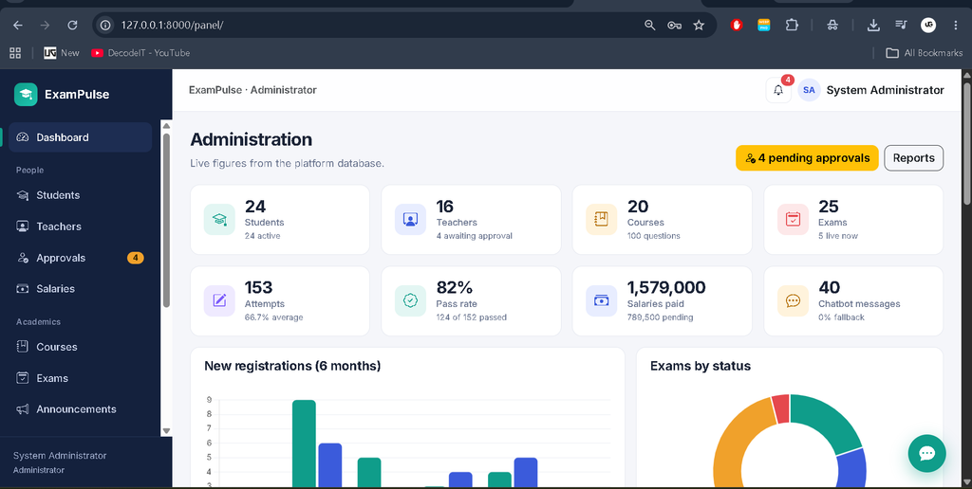Open Courses in the sidebar
Image resolution: width=972 pixels, height=489 pixels.
(x=80, y=347)
